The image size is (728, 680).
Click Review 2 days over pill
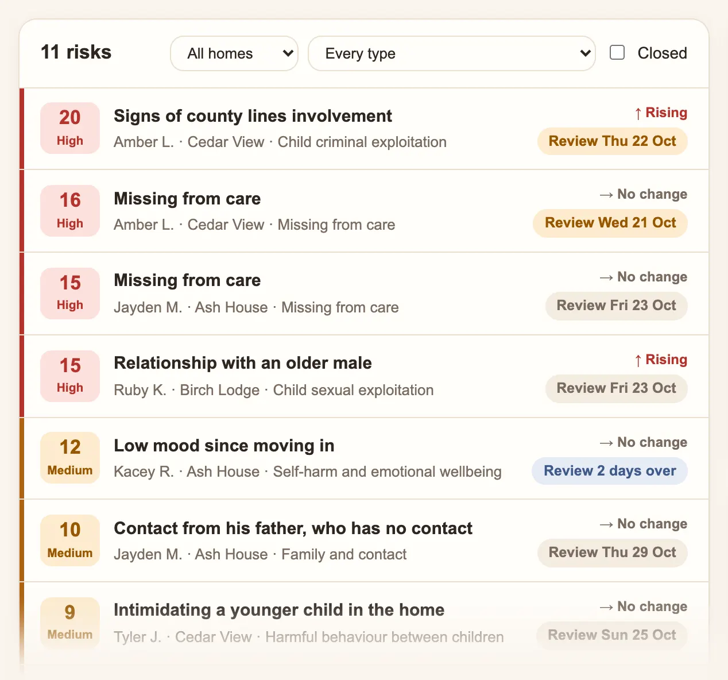click(x=610, y=471)
